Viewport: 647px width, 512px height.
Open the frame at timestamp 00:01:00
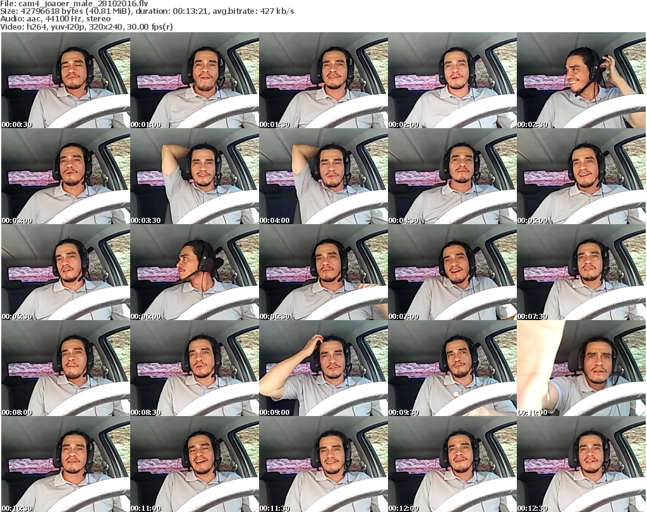tap(195, 80)
